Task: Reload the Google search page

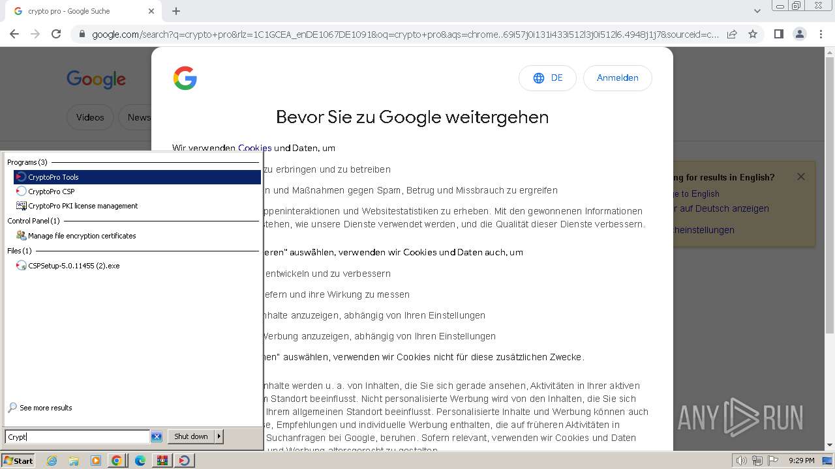Action: (56, 34)
